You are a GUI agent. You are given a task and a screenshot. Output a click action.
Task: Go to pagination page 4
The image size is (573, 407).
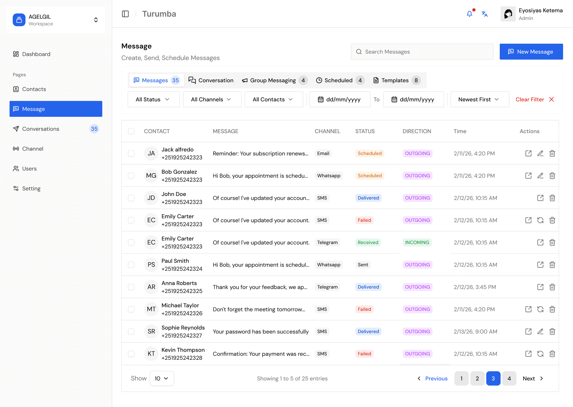[x=509, y=378]
